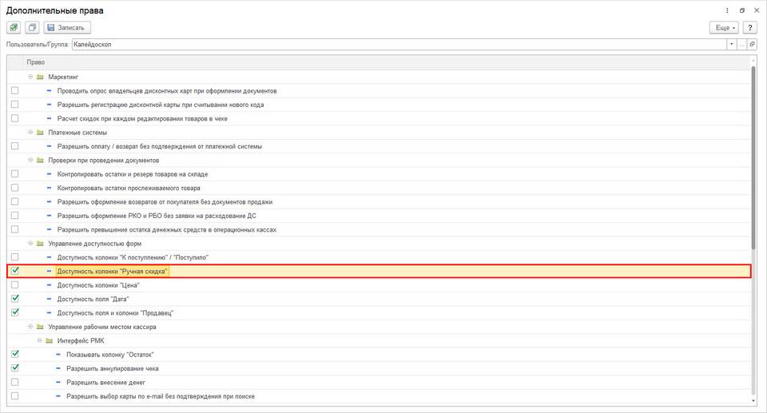Open help with the question mark button
The height and width of the screenshot is (413, 767).
click(x=749, y=27)
